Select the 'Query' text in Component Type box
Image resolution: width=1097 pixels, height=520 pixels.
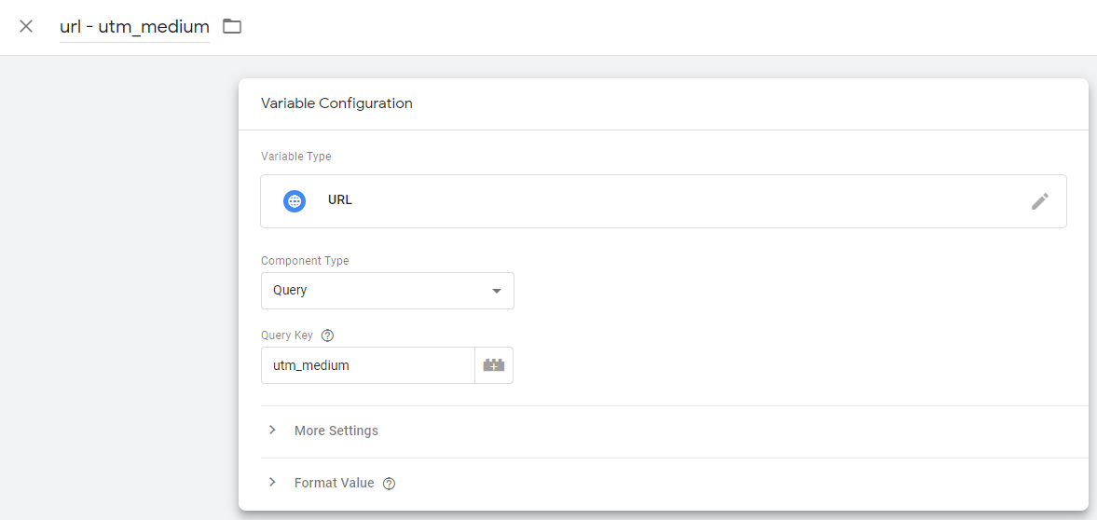coord(290,291)
